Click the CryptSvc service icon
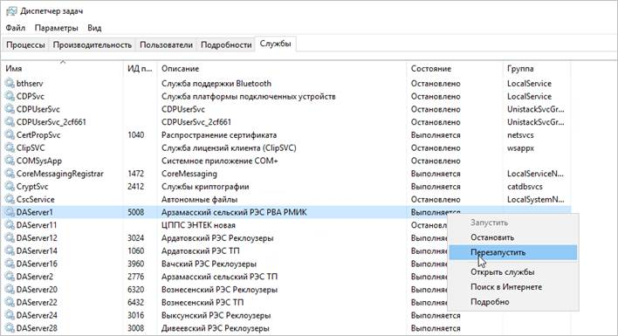The image size is (618, 336). coord(10,186)
